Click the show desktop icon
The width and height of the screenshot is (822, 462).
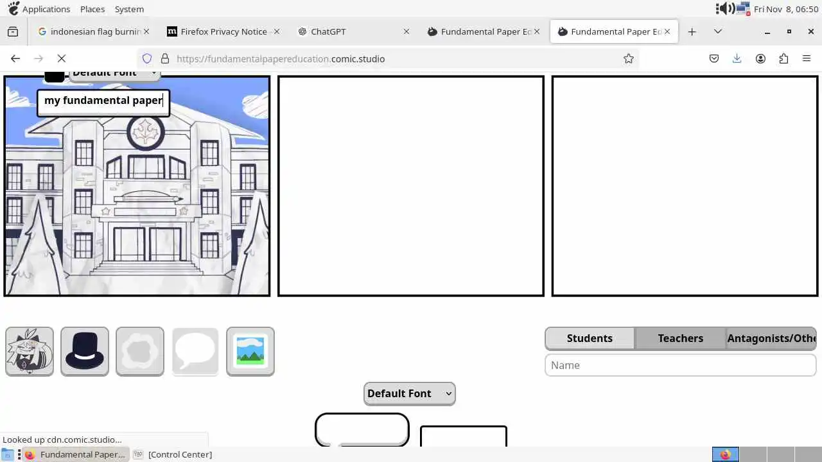(x=7, y=454)
